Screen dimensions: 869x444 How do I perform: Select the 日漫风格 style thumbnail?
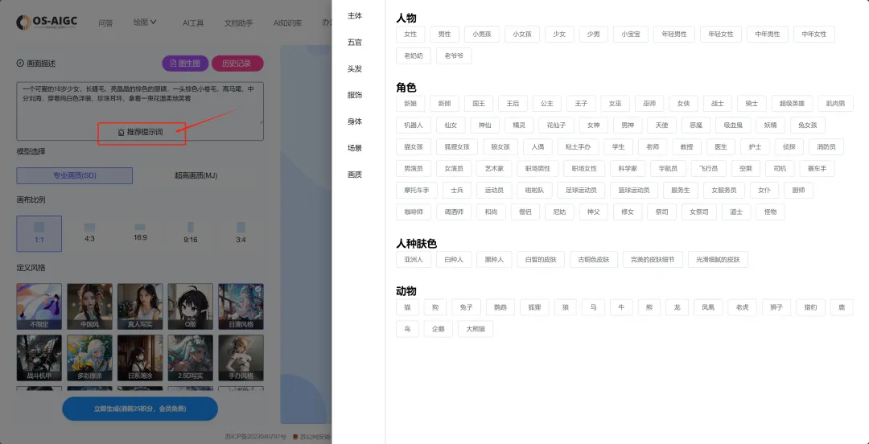[241, 306]
